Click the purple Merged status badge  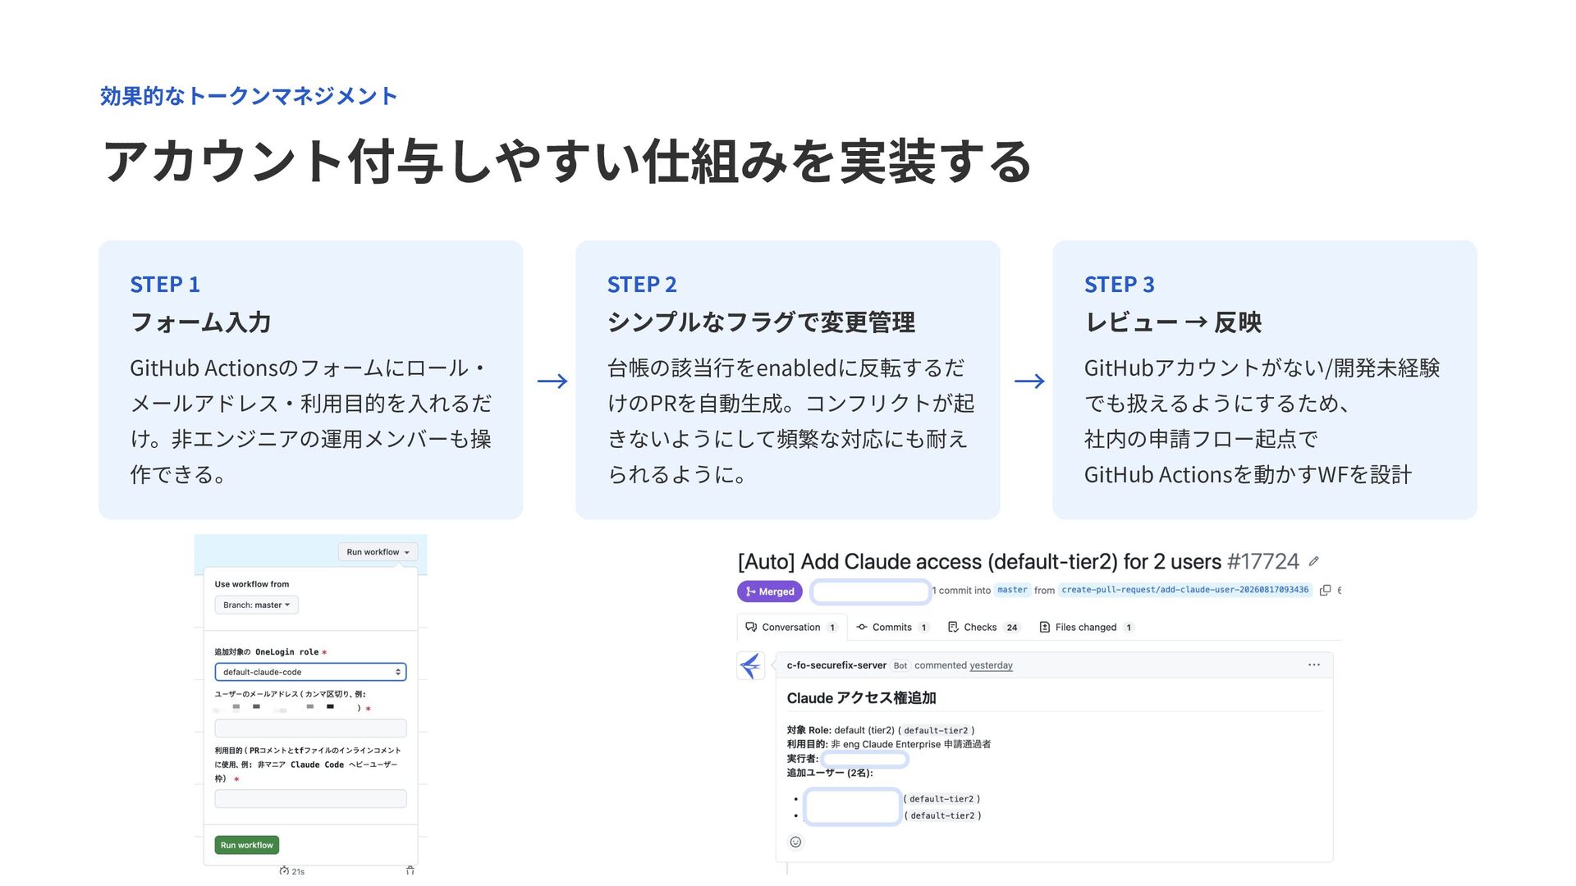coord(770,591)
